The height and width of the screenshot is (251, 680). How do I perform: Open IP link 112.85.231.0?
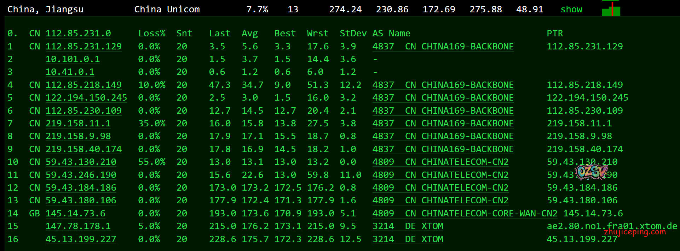pyautogui.click(x=78, y=34)
